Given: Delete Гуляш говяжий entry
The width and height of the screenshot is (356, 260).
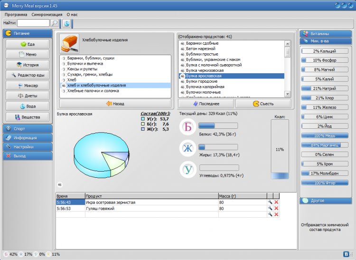Looking at the screenshot, I should pyautogui.click(x=276, y=208).
